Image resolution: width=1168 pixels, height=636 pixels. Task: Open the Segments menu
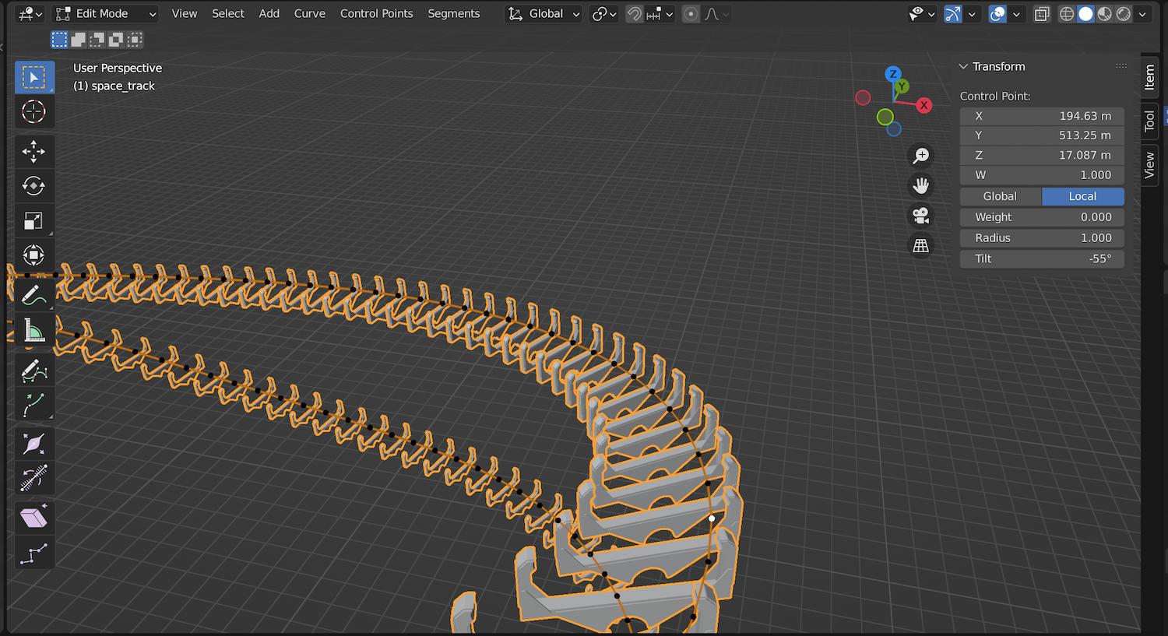pyautogui.click(x=454, y=14)
